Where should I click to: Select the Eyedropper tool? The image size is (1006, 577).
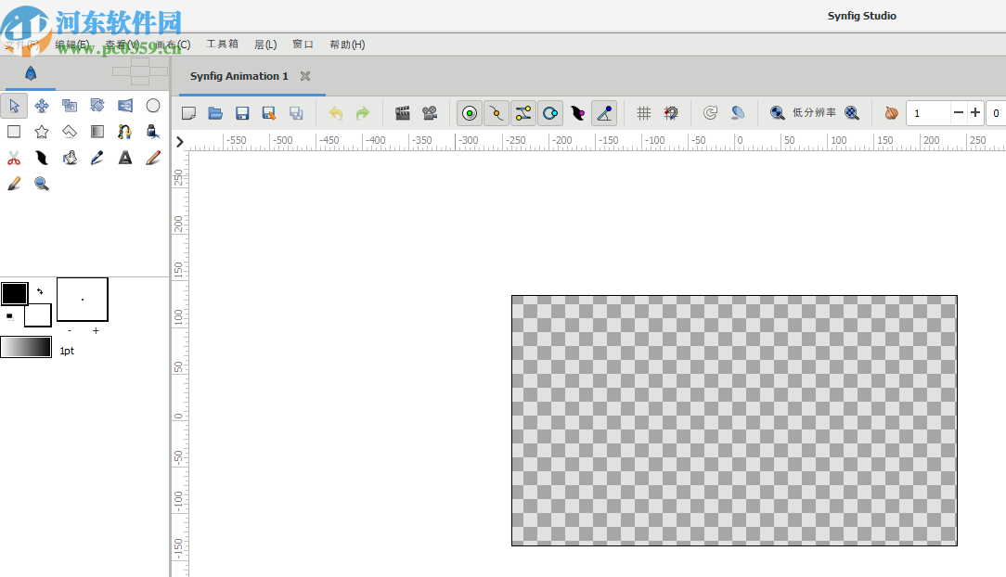(97, 157)
